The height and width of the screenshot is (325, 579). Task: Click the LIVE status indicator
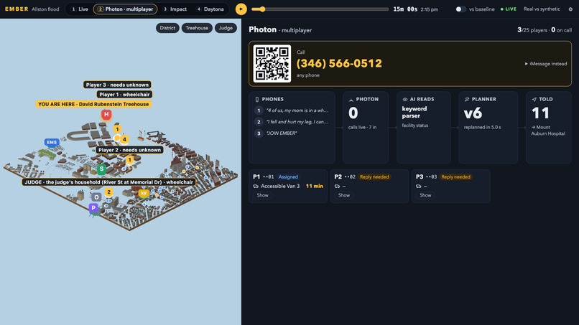(x=509, y=9)
